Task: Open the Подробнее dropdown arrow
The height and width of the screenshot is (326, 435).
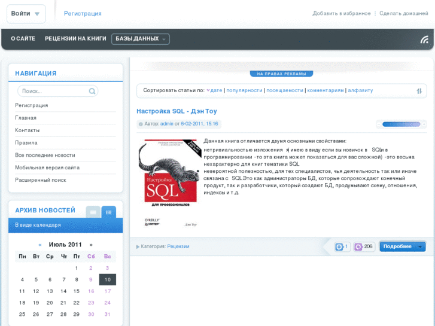Action: click(420, 246)
